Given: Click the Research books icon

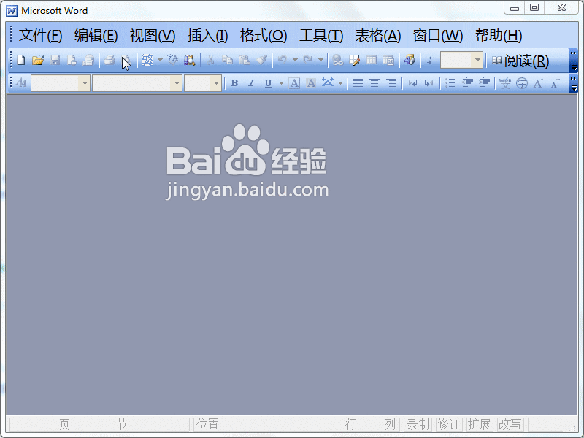Looking at the screenshot, I should (190, 60).
